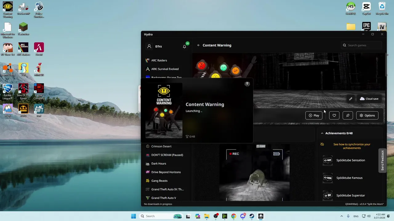Go back with the arrow beside Content Warning

click(x=199, y=45)
